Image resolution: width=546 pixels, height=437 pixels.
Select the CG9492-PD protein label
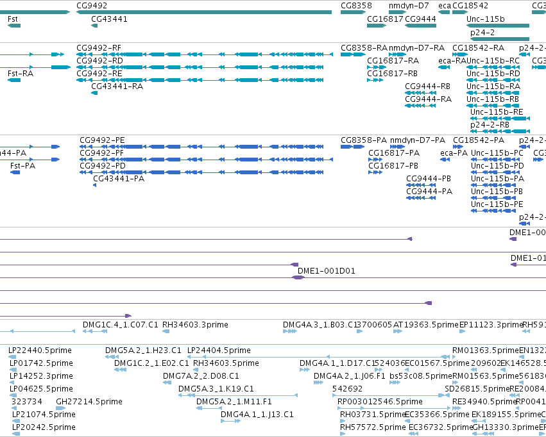click(103, 166)
